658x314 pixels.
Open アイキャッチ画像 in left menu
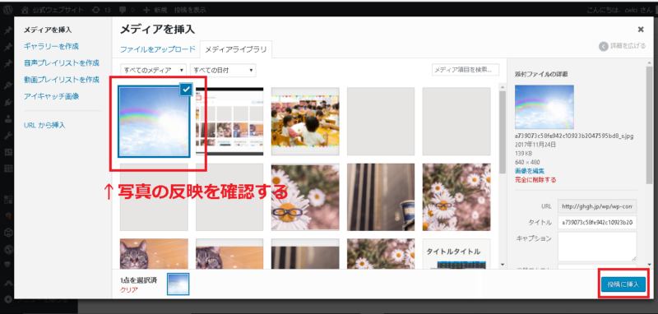pos(51,96)
